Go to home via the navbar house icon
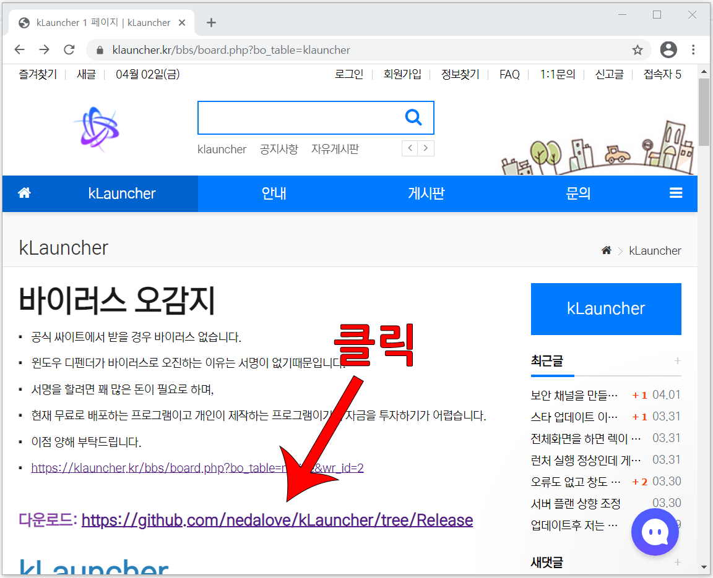Screen dimensions: 713x578 coord(24,193)
